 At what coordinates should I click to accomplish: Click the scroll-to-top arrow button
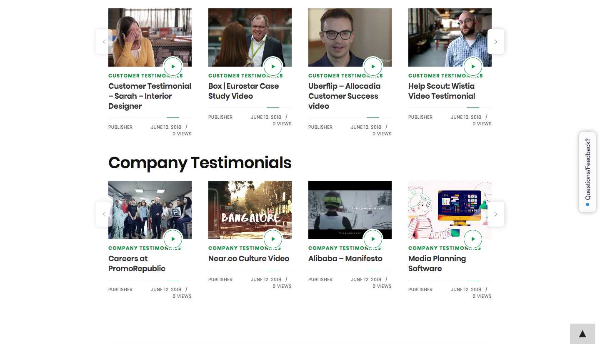pyautogui.click(x=582, y=334)
